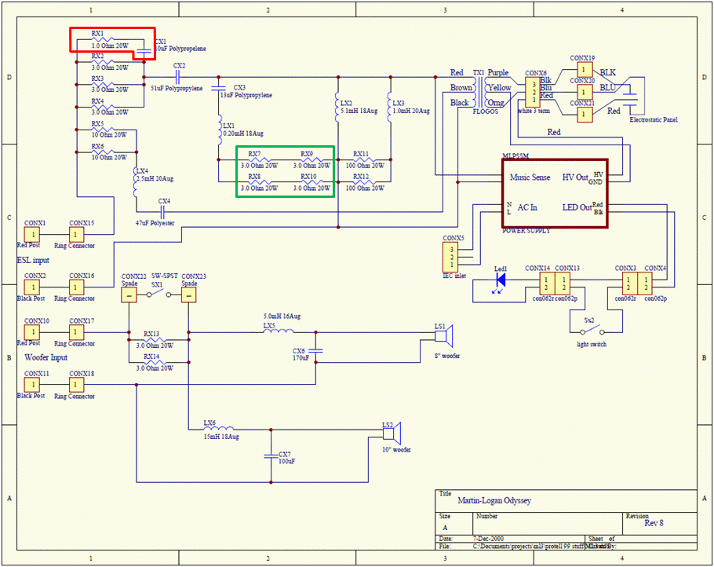This screenshot has height=567, width=714.
Task: Click the CX2 51uF capacitor symbol
Action: click(x=179, y=77)
